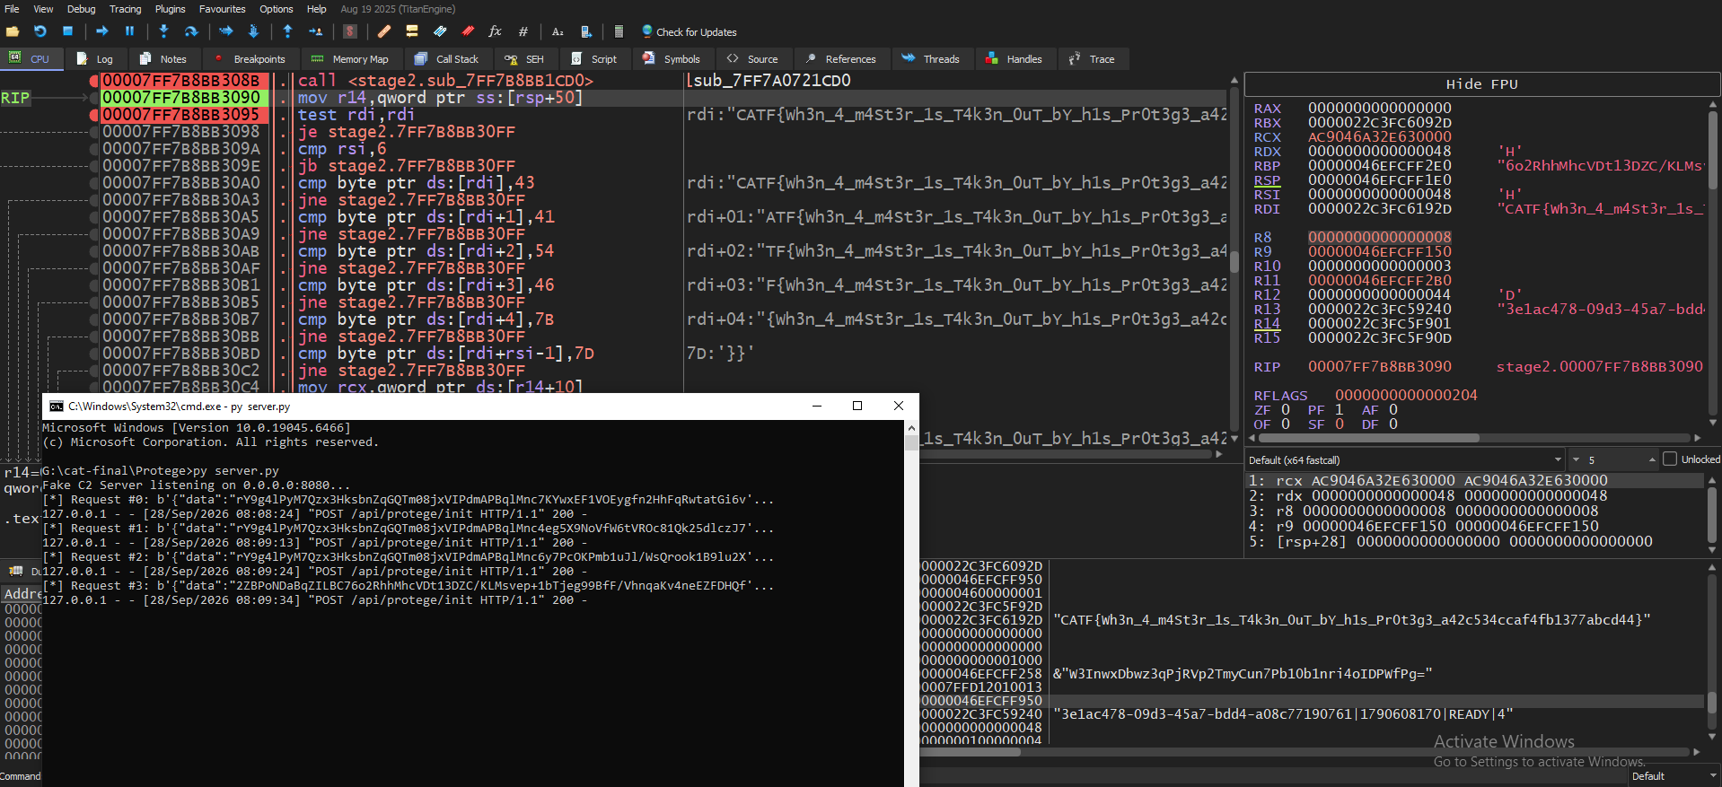This screenshot has width=1722, height=787.
Task: Open the Functions fx icon
Action: coord(495,31)
